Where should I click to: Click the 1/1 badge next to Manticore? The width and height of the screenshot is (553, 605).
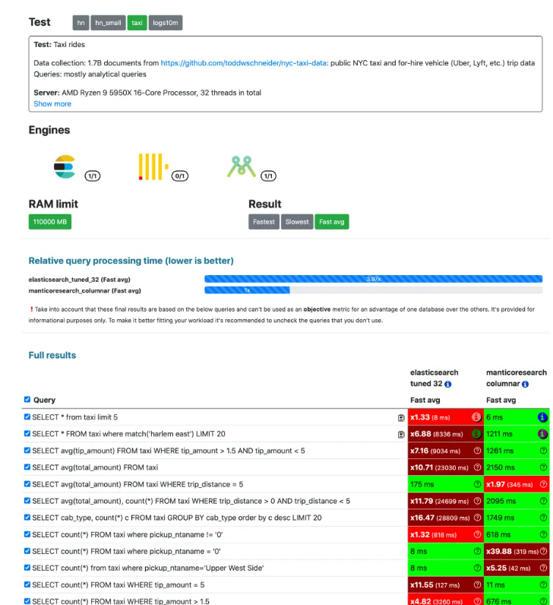click(x=268, y=176)
